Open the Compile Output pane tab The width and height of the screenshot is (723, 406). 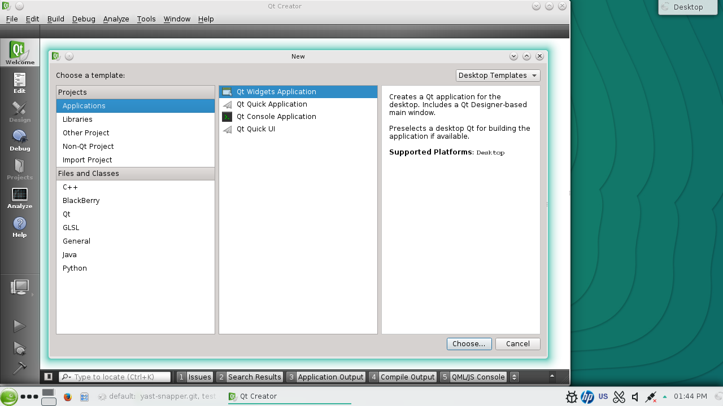(402, 377)
